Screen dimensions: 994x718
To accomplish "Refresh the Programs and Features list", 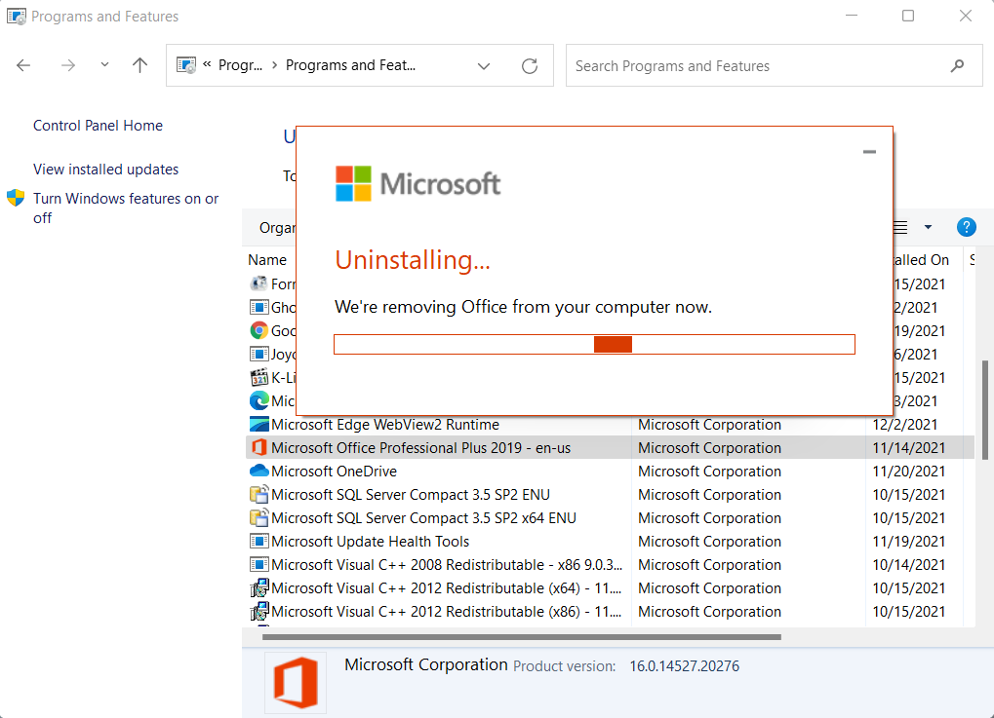I will point(530,66).
